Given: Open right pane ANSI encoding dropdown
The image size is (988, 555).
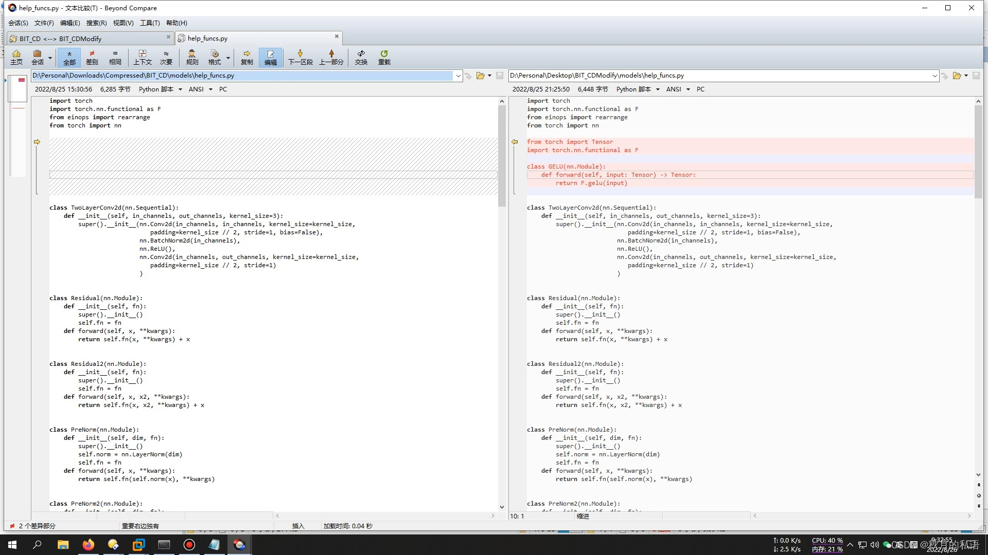Looking at the screenshot, I should click(678, 89).
